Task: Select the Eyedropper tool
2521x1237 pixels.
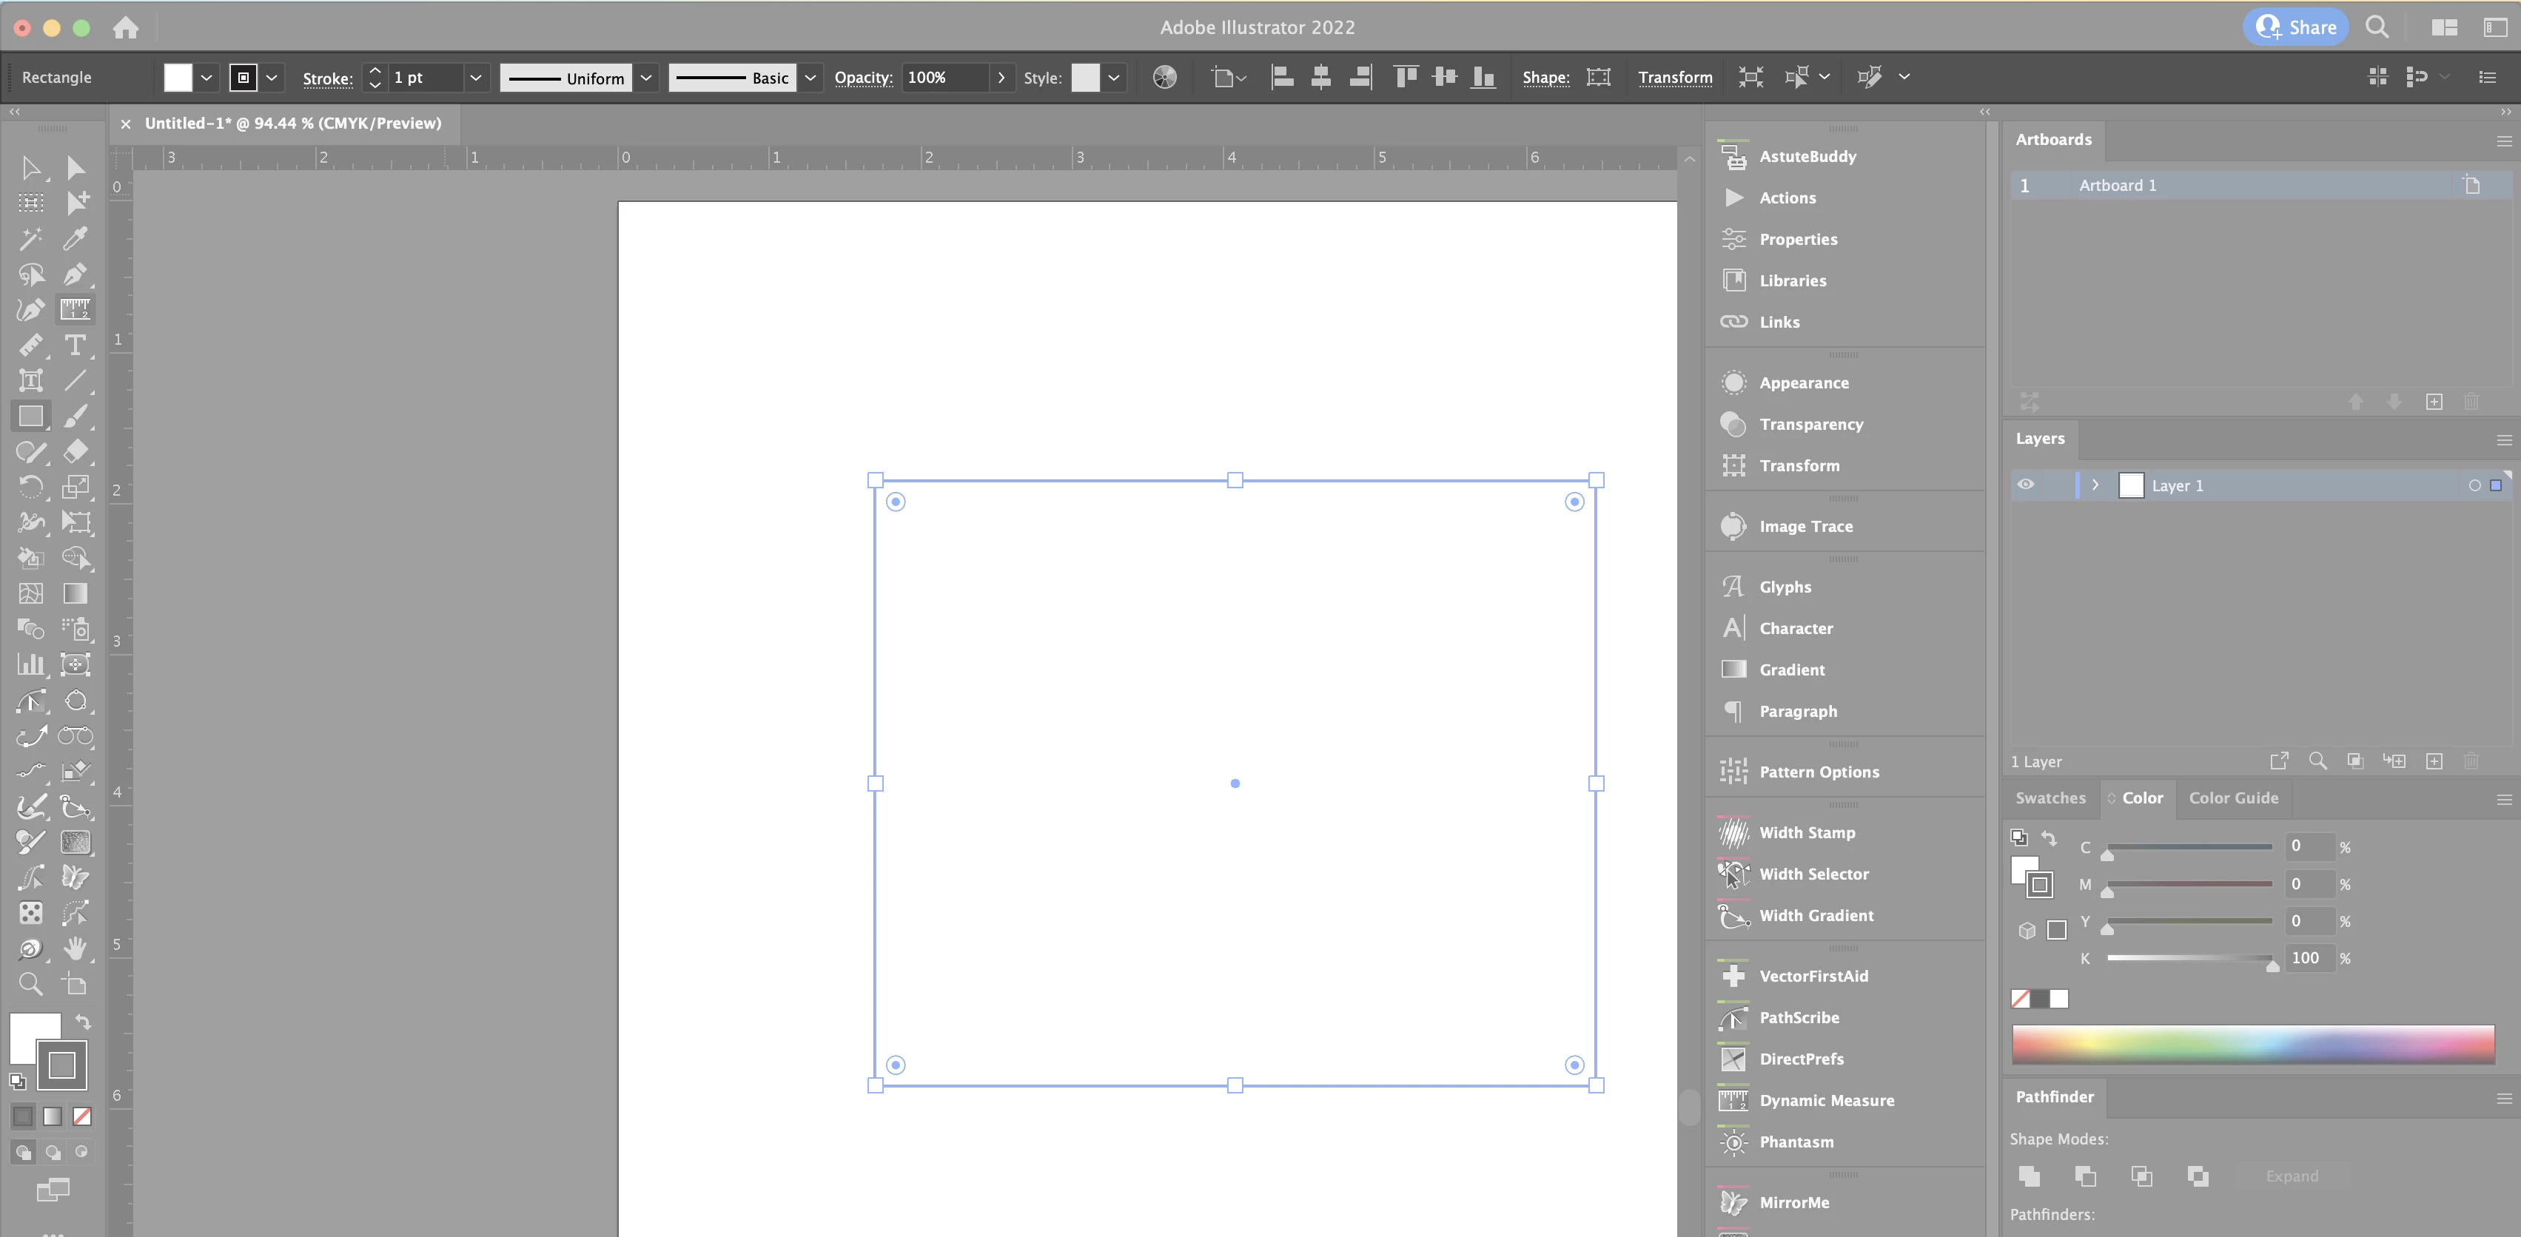Action: pos(74,237)
